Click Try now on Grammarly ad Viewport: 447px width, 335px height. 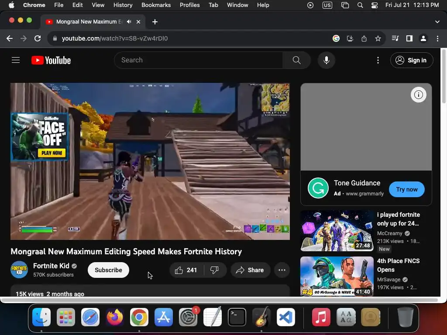(x=407, y=189)
